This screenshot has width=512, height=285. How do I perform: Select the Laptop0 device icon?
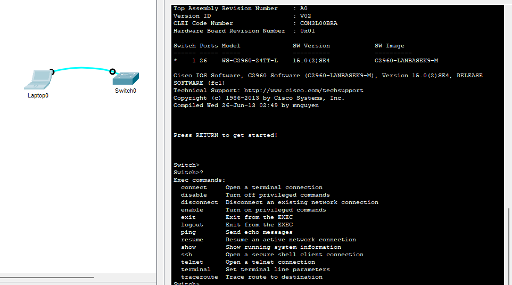click(x=37, y=80)
